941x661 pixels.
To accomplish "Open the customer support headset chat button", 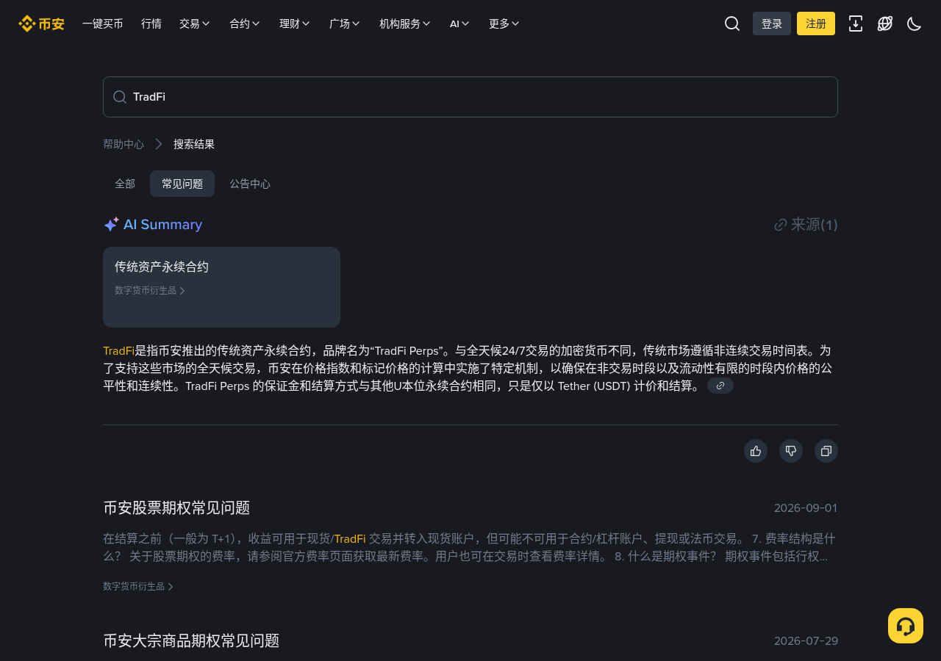I will point(906,626).
